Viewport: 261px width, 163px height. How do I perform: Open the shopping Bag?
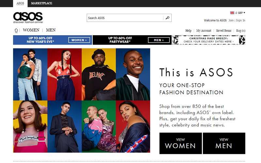(x=241, y=31)
